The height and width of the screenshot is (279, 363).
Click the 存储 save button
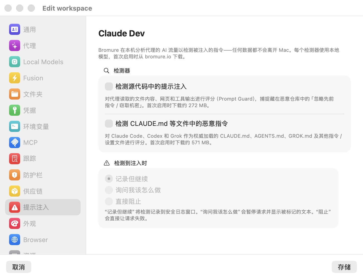tap(344, 267)
